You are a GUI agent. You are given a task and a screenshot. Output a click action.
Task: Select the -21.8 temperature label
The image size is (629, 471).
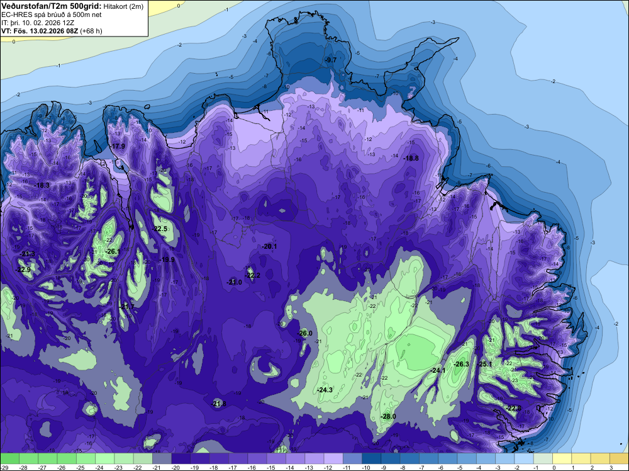(219, 404)
